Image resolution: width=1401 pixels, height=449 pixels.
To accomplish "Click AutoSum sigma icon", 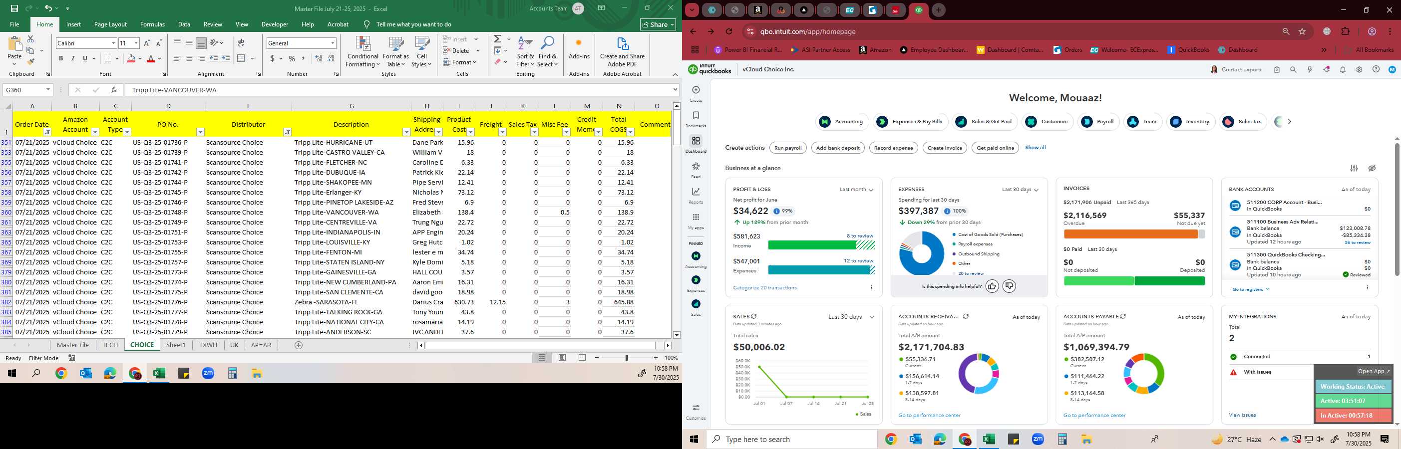I will point(498,39).
